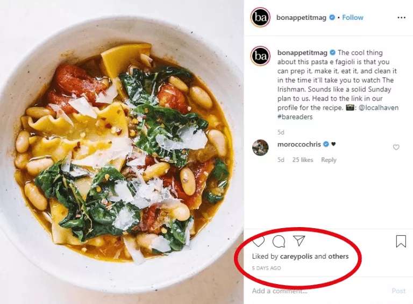View others who liked the post
The width and height of the screenshot is (413, 304).
(x=339, y=257)
